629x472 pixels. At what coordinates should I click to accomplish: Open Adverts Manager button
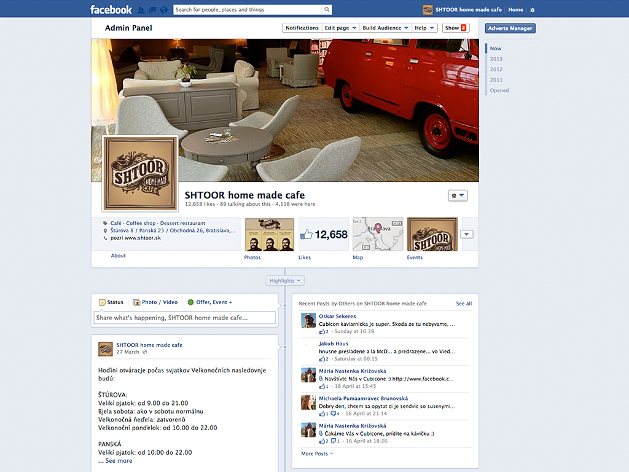[x=510, y=28]
